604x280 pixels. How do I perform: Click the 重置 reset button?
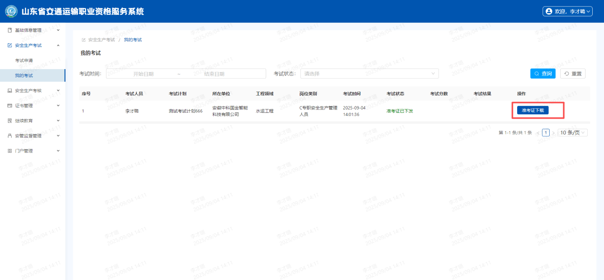(573, 74)
